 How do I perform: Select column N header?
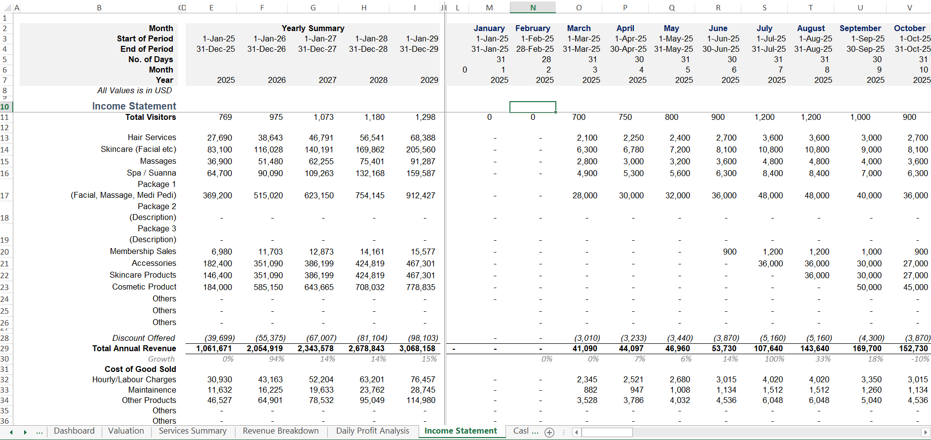click(533, 7)
